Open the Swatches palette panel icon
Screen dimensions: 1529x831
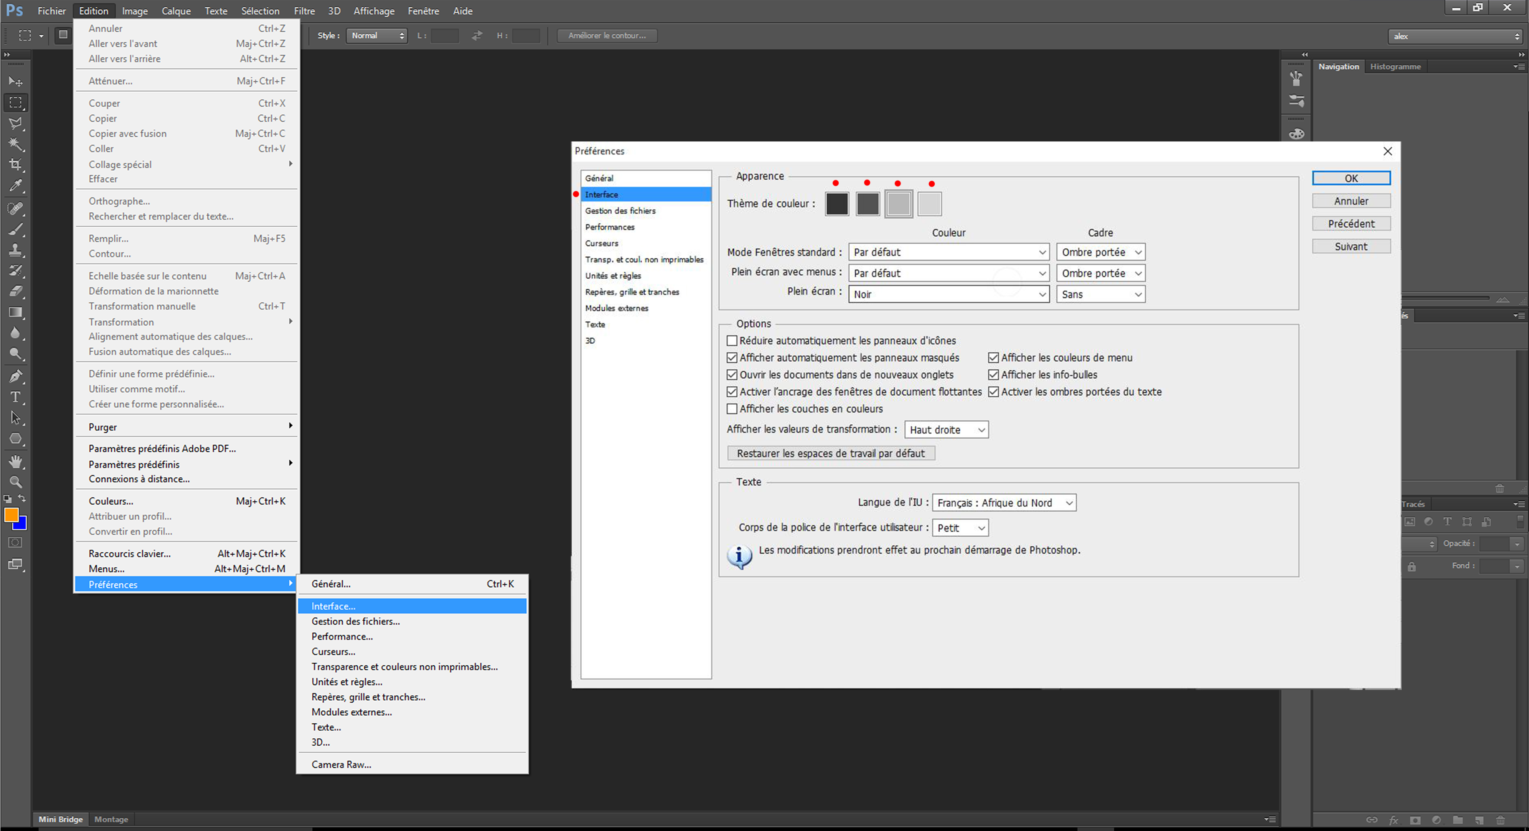(1296, 133)
